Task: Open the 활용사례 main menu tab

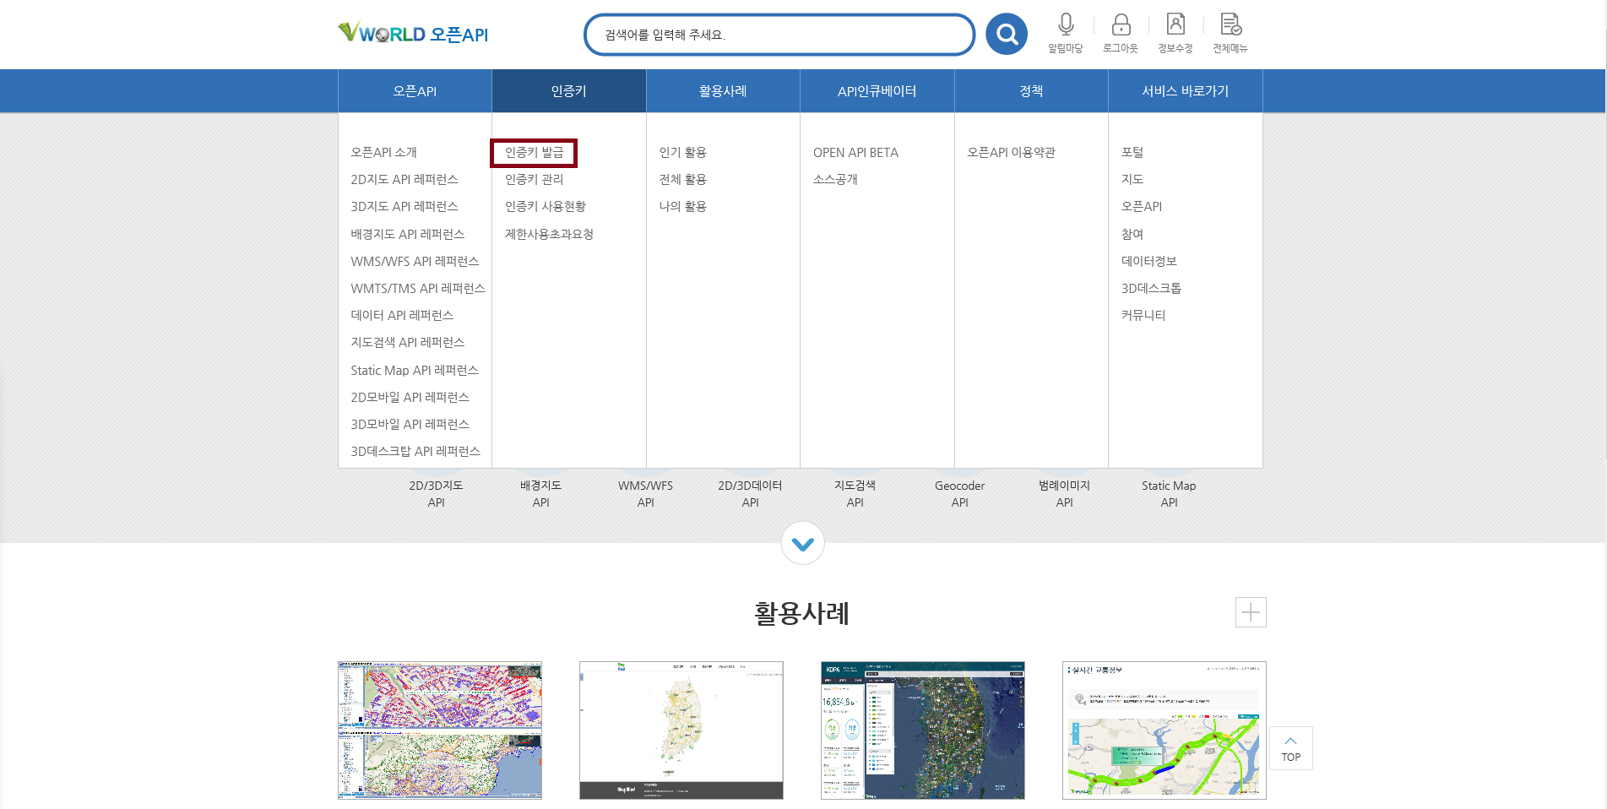Action: tap(723, 91)
